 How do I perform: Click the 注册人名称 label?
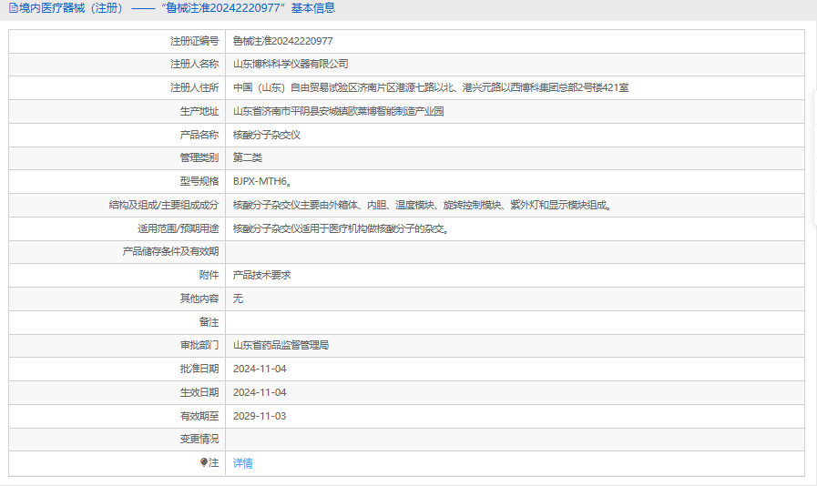click(194, 64)
